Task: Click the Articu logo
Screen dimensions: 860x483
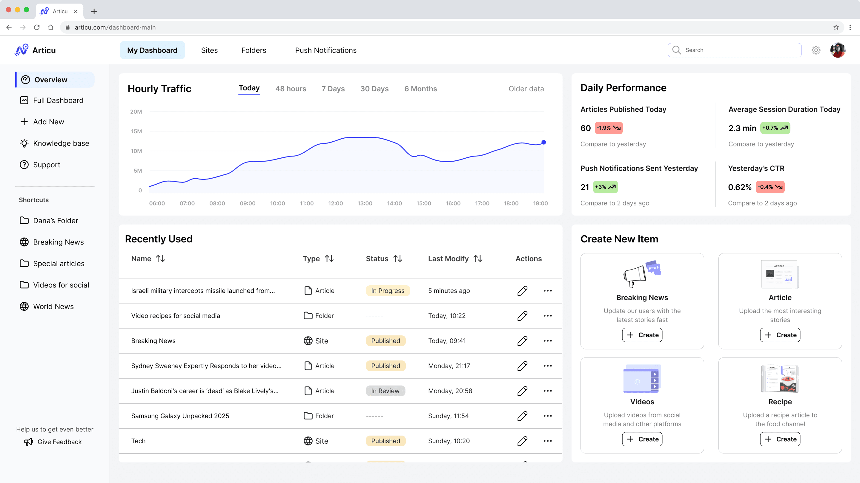Action: coord(36,50)
